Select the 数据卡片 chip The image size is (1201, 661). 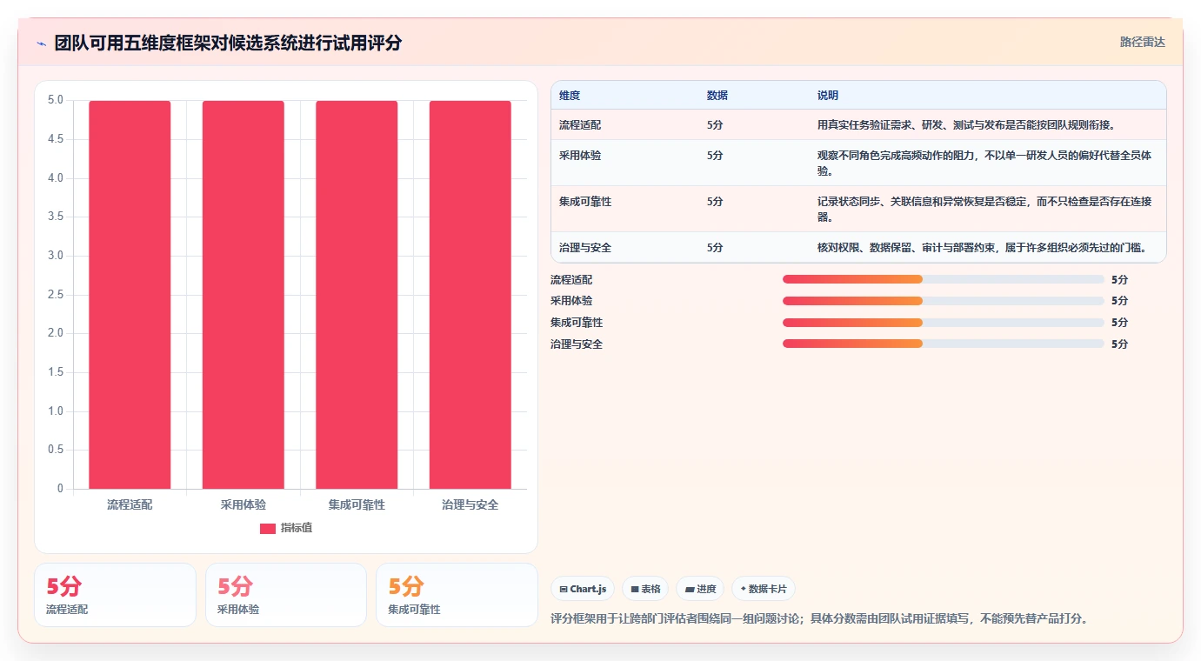click(x=764, y=589)
